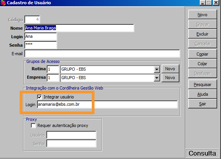Click Novo next to Empresa group
Screen dimensions: 221x159
[x=170, y=78]
